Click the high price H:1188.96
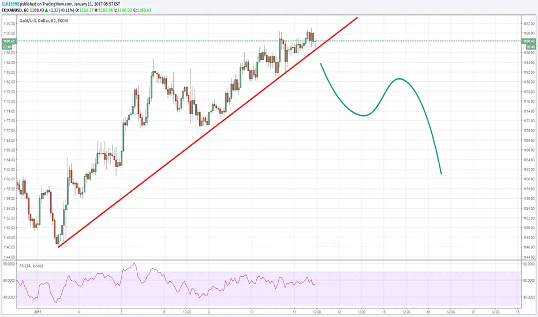This screenshot has height=317, width=538. click(104, 10)
